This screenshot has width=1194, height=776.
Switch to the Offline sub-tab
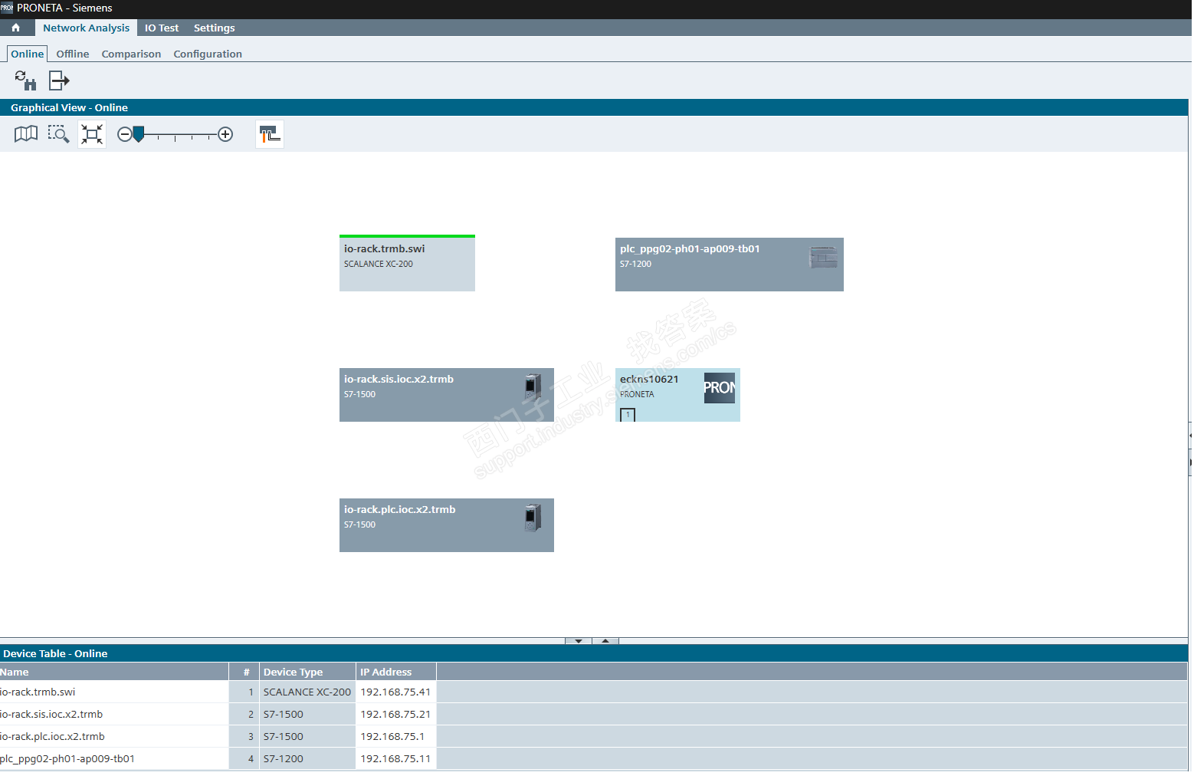pyautogui.click(x=73, y=54)
